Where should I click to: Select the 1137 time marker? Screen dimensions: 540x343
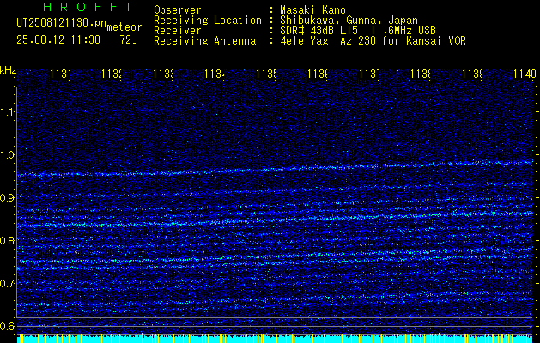point(369,75)
